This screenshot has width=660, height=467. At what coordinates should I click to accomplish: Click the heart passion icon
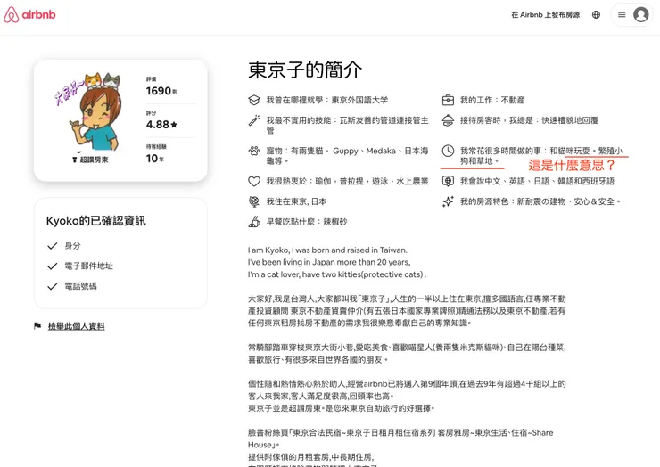point(254,181)
